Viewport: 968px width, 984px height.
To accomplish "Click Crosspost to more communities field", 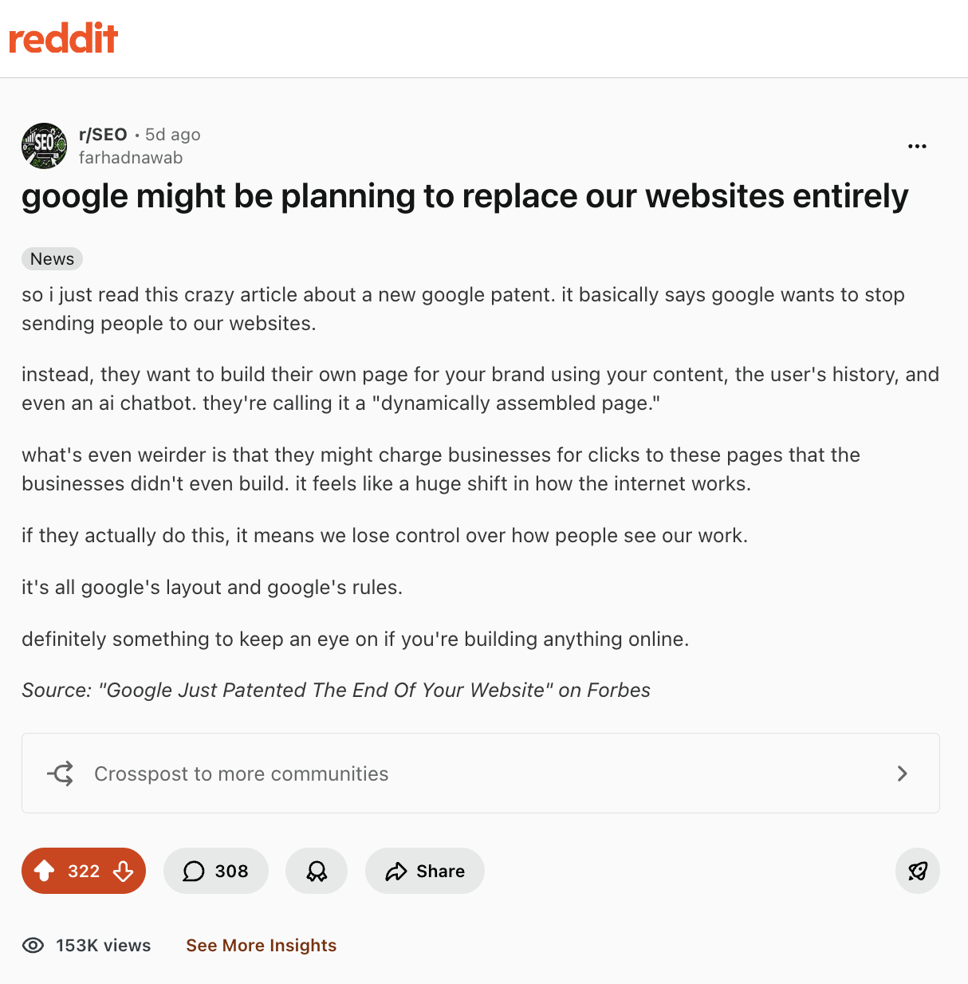I will [241, 773].
